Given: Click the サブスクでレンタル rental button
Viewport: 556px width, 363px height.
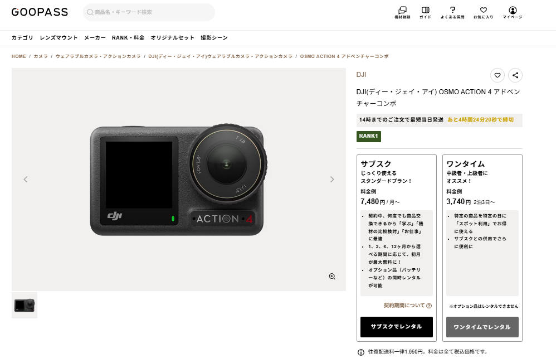Looking at the screenshot, I should click(397, 327).
